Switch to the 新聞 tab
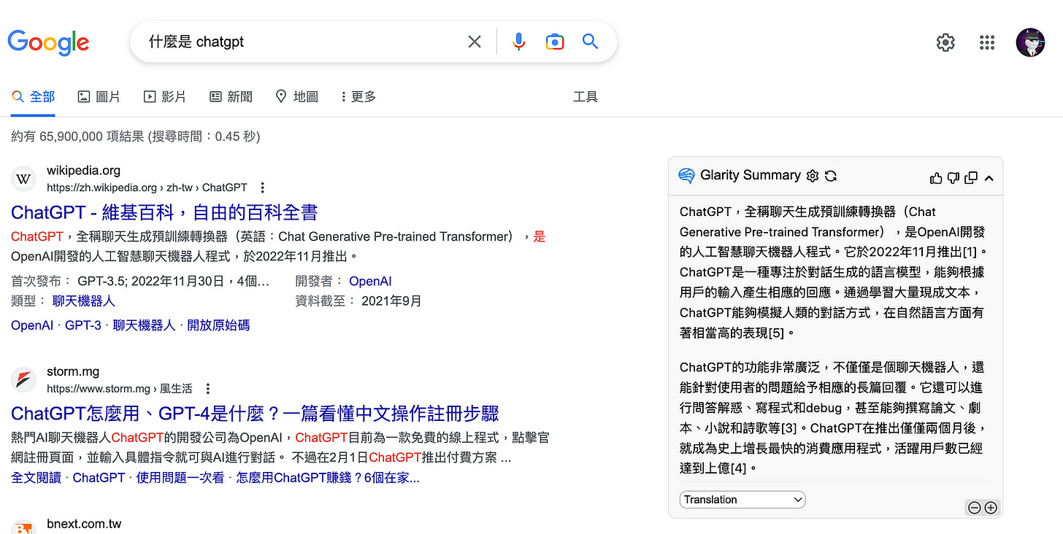 click(x=231, y=96)
